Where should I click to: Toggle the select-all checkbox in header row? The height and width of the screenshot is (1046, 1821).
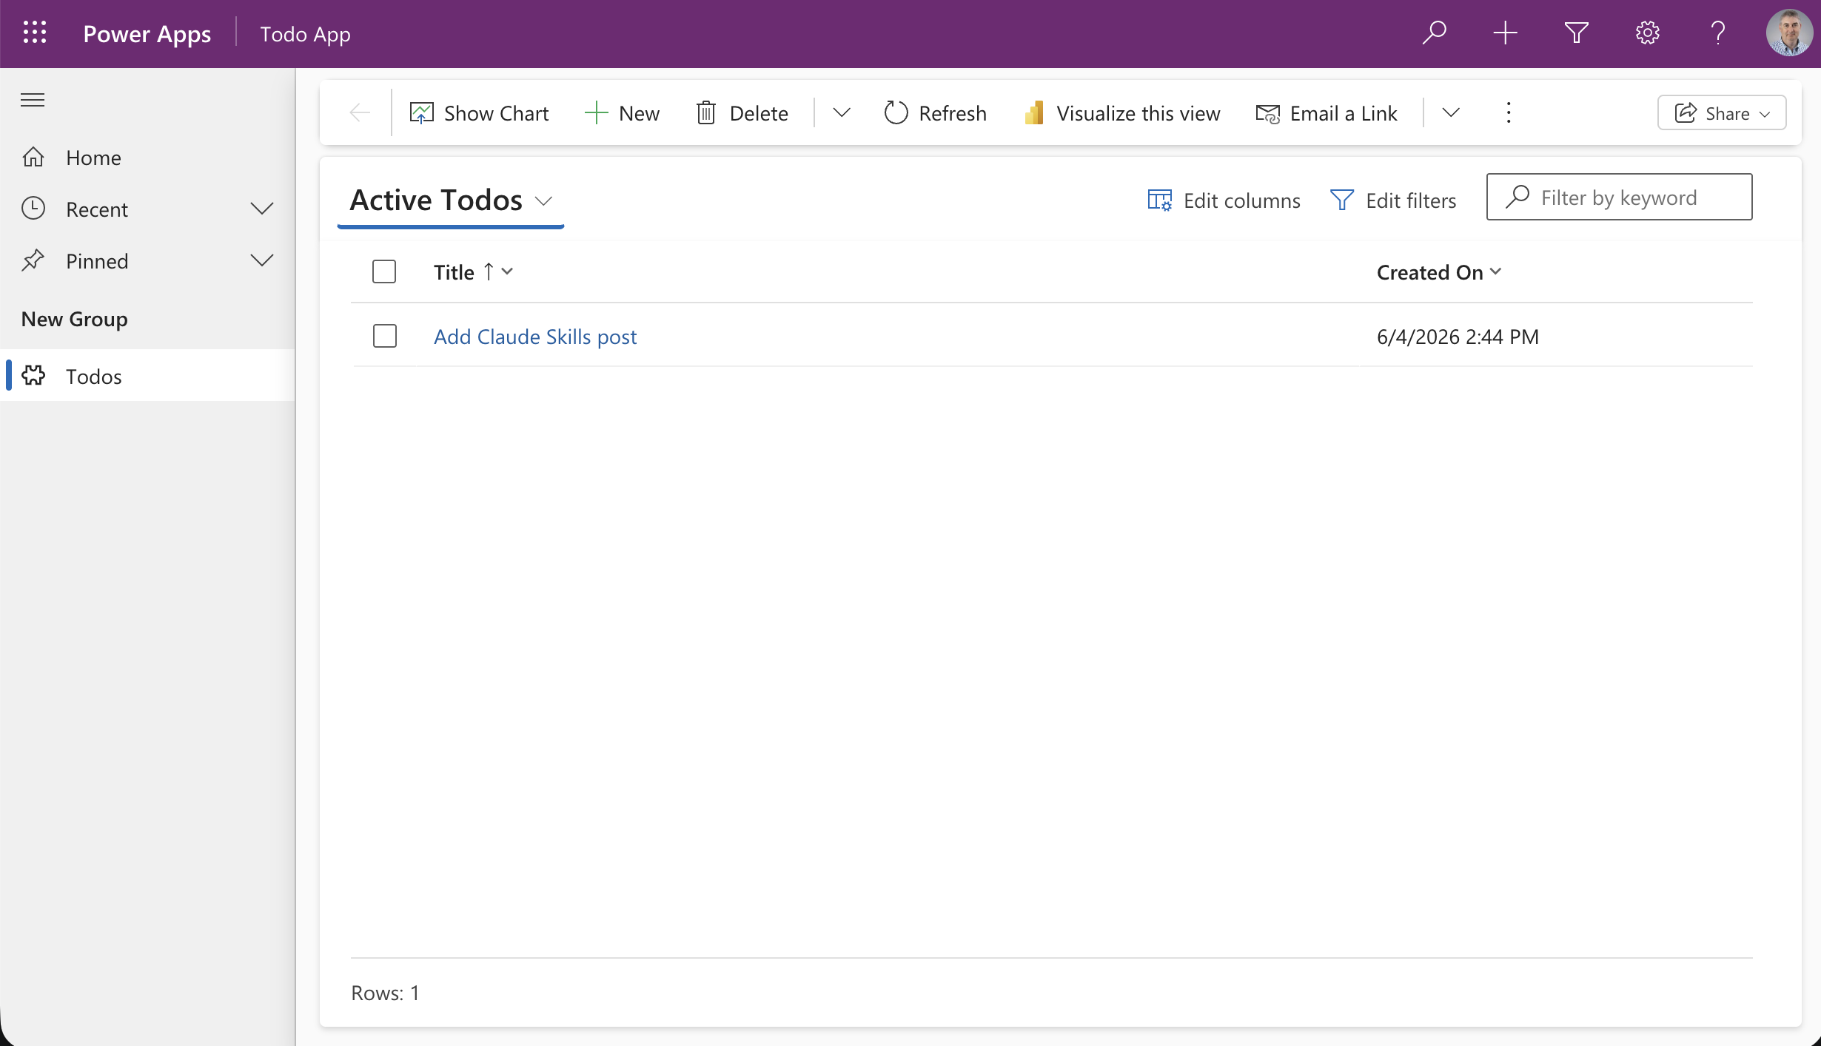[x=384, y=271]
